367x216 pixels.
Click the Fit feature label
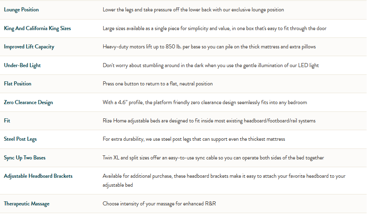[x=7, y=121]
